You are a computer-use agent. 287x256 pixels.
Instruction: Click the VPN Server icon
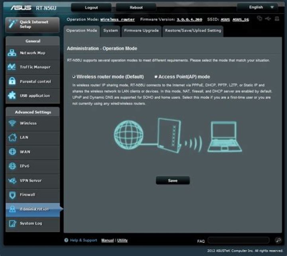(x=12, y=180)
